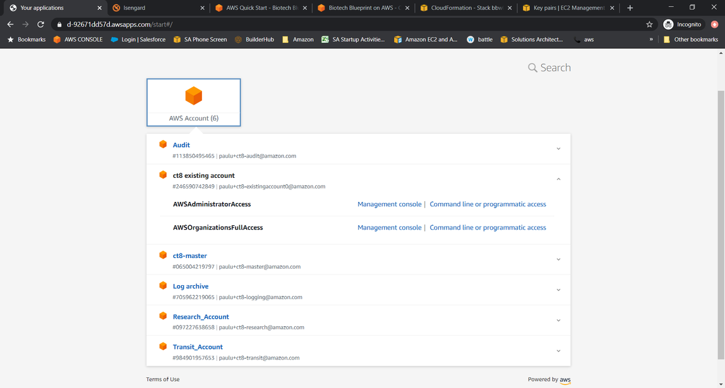Open a new browser tab
Image resolution: width=725 pixels, height=388 pixels.
[630, 8]
